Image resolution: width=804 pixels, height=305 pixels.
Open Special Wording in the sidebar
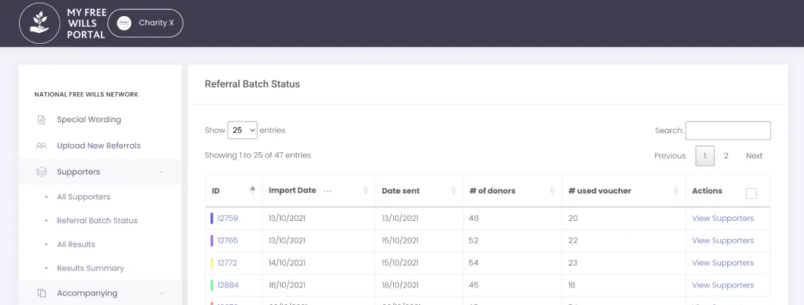[88, 120]
